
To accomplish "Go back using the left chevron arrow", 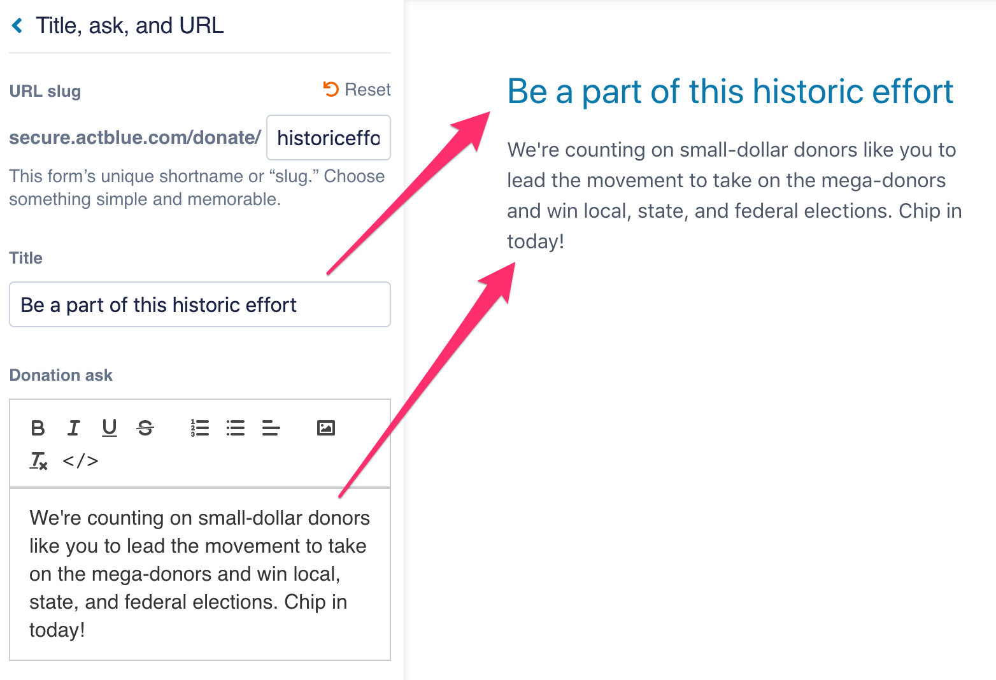I will (17, 25).
